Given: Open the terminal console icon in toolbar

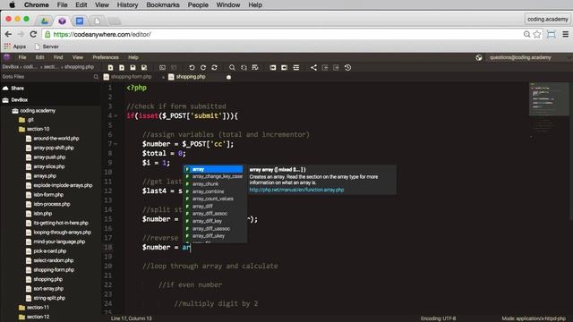Looking at the screenshot, I should click(162, 68).
